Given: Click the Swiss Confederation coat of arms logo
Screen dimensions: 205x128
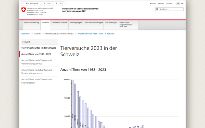Looking at the screenshot, I should [24, 10].
